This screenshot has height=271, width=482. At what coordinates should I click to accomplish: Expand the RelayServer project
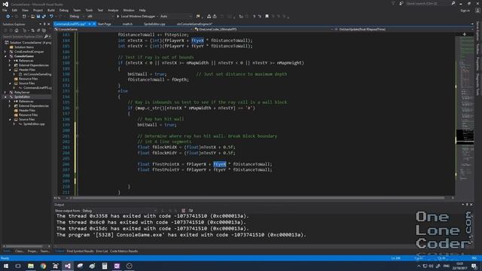5,92
